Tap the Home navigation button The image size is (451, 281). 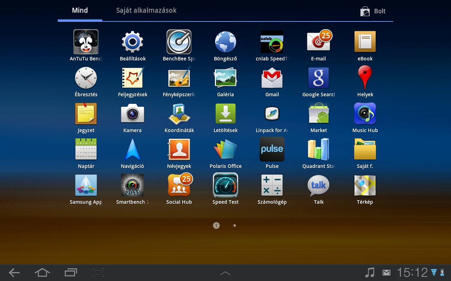coord(42,273)
